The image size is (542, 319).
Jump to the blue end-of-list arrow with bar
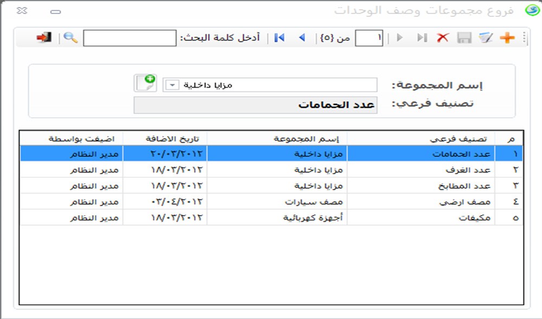tap(280, 38)
